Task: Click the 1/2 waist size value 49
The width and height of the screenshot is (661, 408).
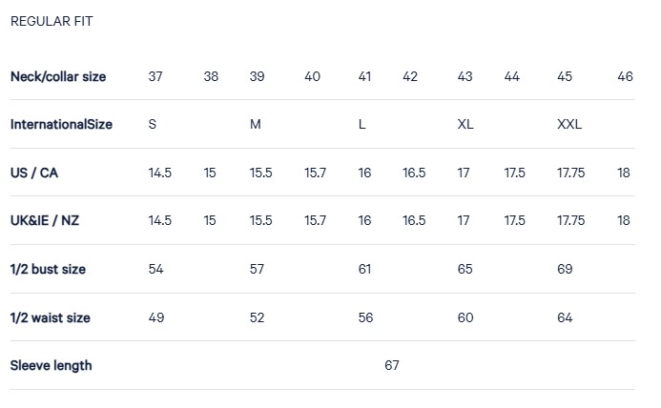Action: pos(156,317)
